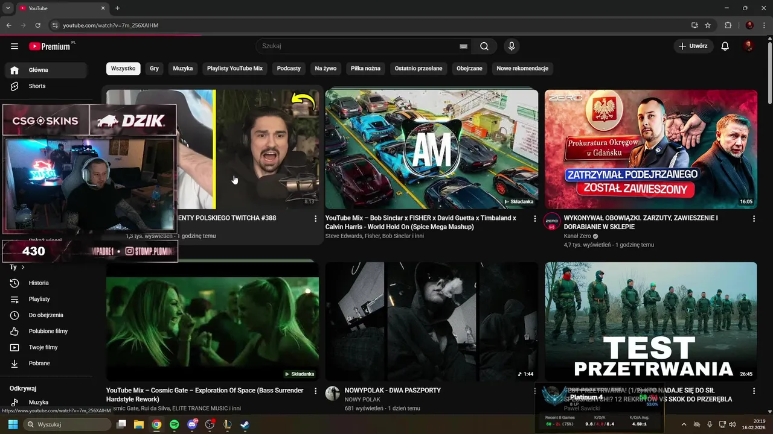Open options for World Hold On mix
773x434 pixels.
click(x=534, y=219)
